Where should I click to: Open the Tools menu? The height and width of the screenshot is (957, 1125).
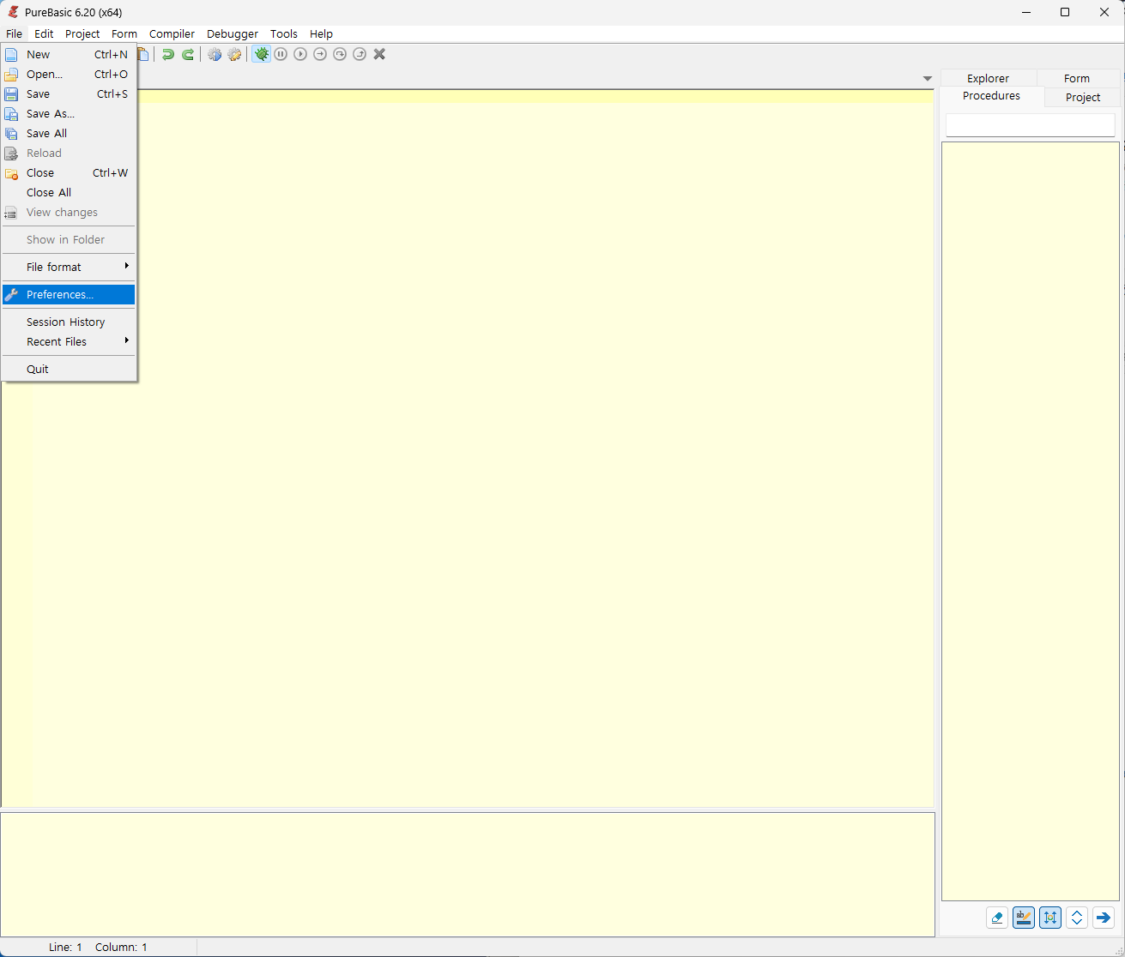284,33
